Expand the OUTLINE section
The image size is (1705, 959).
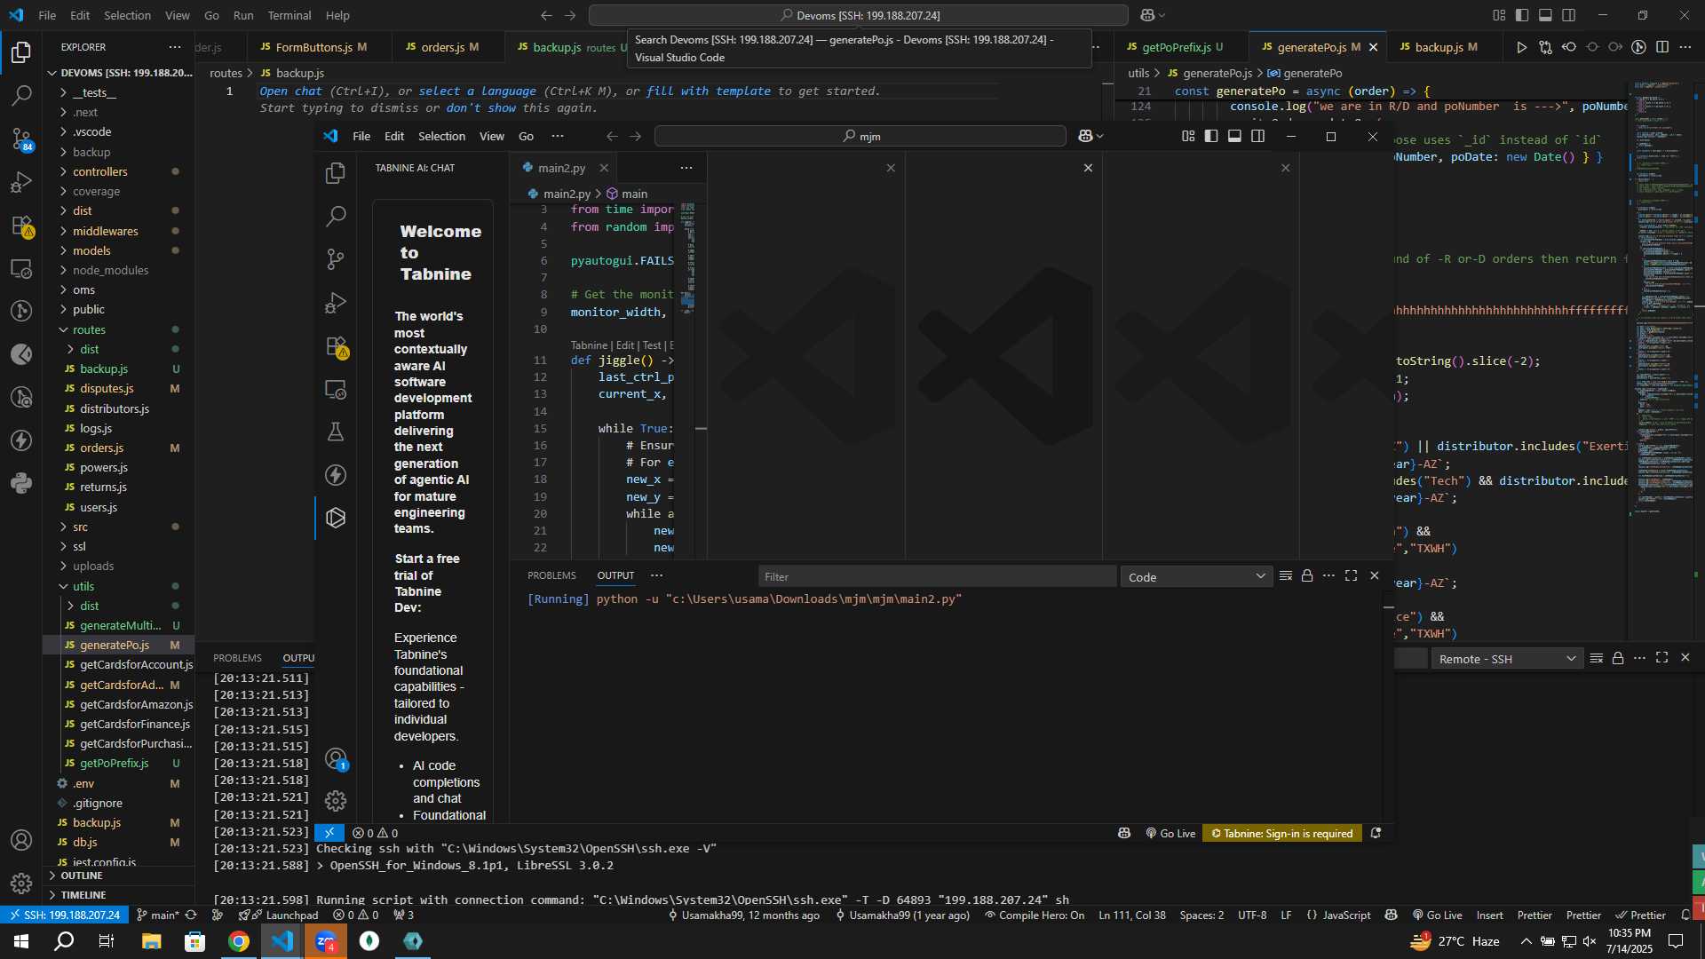pyautogui.click(x=119, y=876)
